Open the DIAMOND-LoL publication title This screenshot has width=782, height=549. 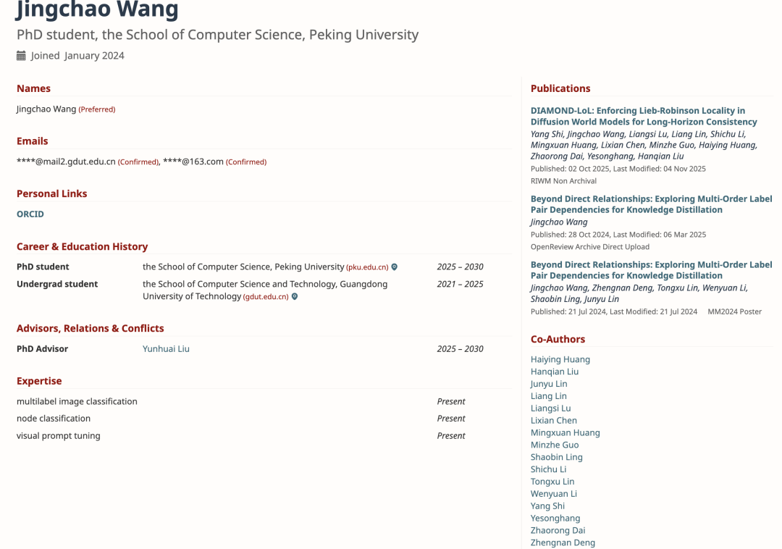(644, 116)
